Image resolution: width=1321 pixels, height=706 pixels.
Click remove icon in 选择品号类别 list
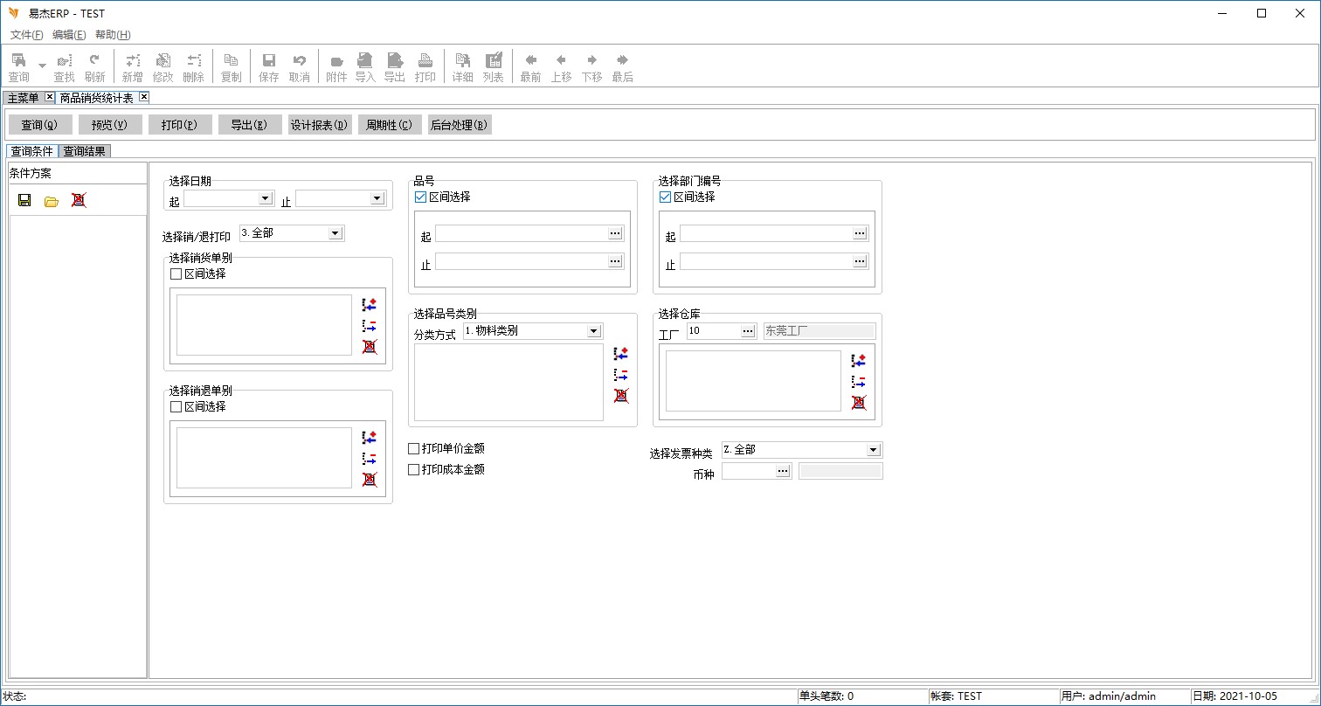pos(621,375)
